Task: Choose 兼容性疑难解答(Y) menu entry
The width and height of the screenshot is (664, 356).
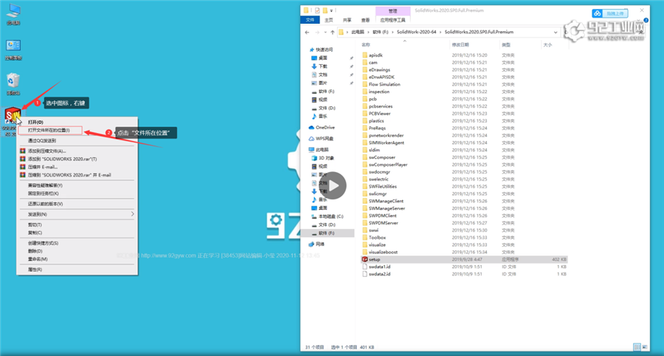Action: click(x=45, y=185)
